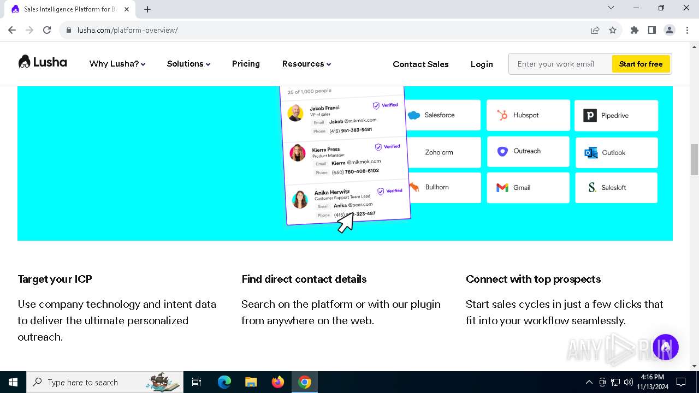Screen dimensions: 699x393
Task: Select the Gmail integration card
Action: [x=528, y=188]
